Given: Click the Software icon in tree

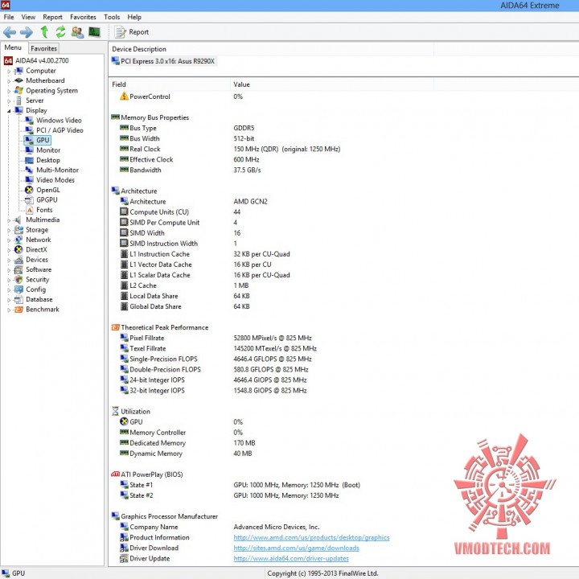Looking at the screenshot, I should tap(18, 269).
